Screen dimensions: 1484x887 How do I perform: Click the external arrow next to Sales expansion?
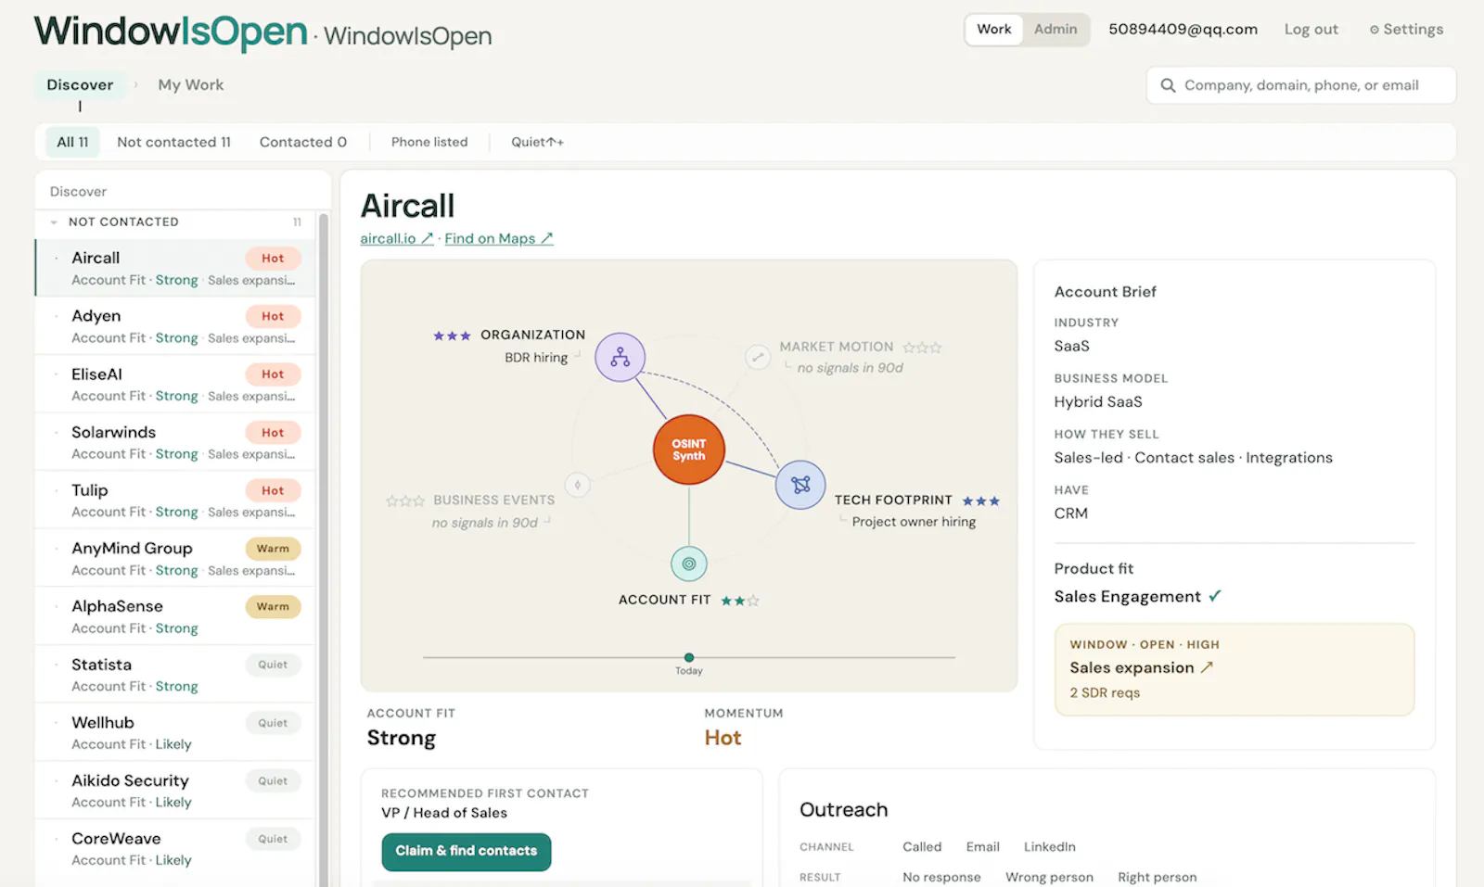point(1207,667)
